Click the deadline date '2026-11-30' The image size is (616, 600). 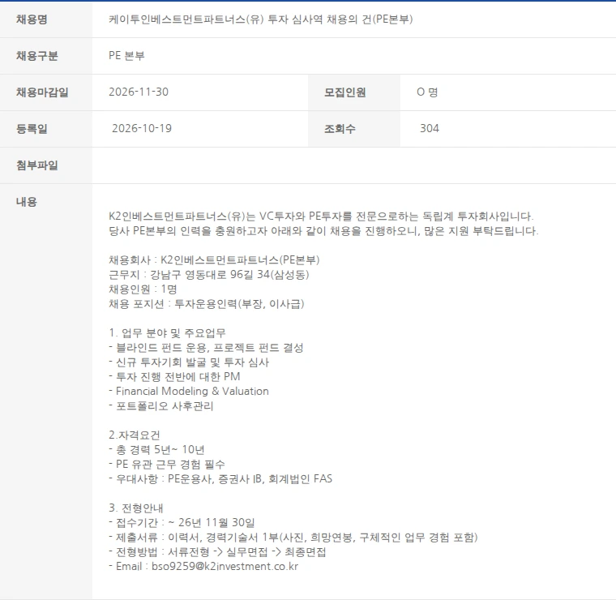tap(139, 92)
